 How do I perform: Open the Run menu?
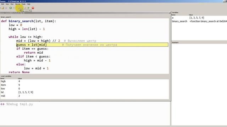tap(12, 4)
